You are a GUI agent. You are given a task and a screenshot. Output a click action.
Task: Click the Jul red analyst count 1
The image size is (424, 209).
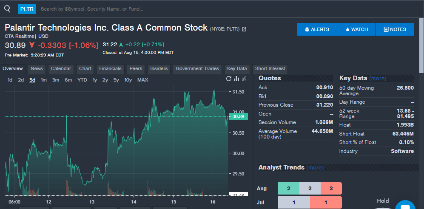coord(326,203)
